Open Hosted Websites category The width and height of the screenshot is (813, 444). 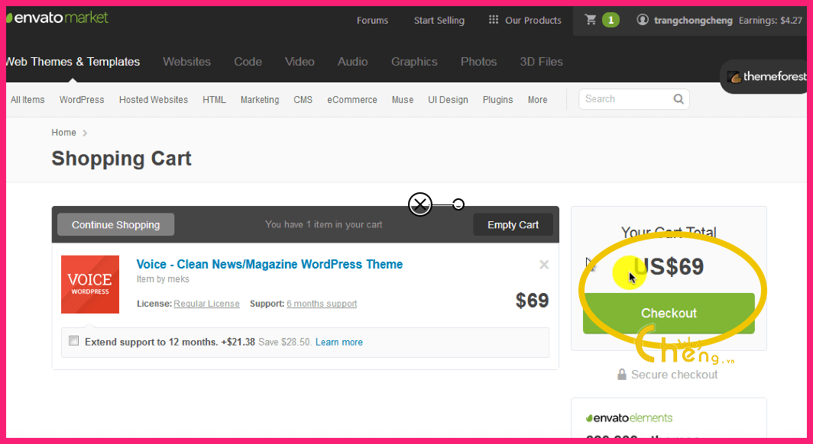coord(154,100)
